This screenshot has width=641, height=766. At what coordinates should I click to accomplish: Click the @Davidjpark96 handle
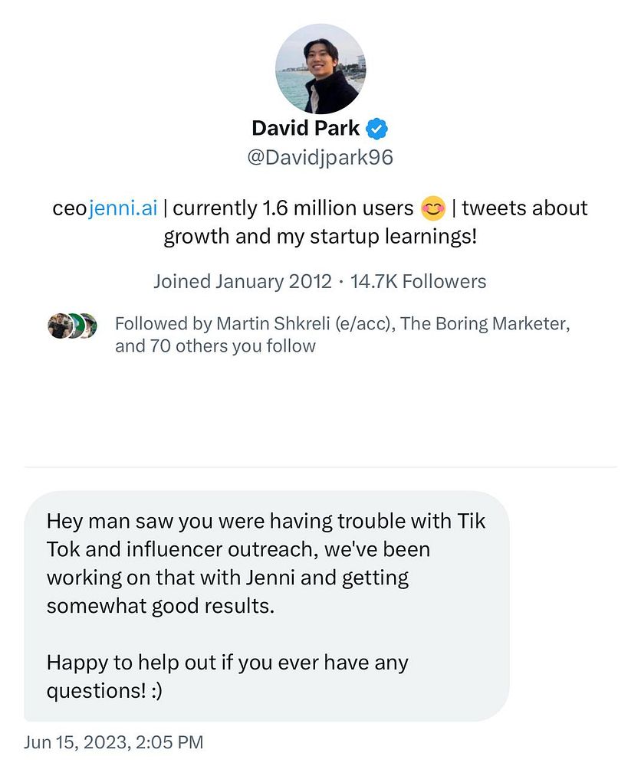click(x=320, y=157)
